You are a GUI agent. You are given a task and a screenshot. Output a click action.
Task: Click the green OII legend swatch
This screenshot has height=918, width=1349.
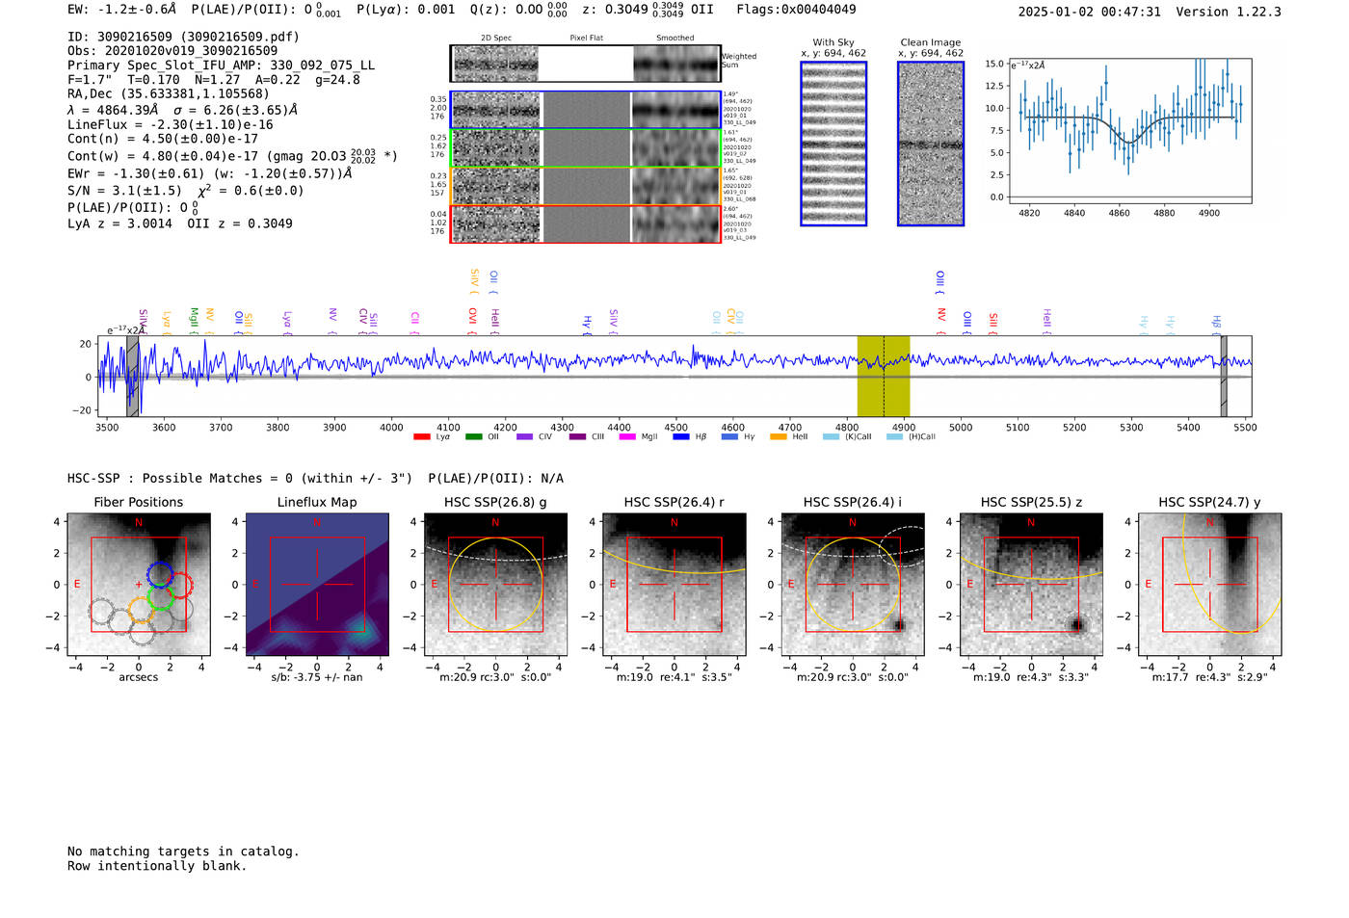click(x=473, y=436)
